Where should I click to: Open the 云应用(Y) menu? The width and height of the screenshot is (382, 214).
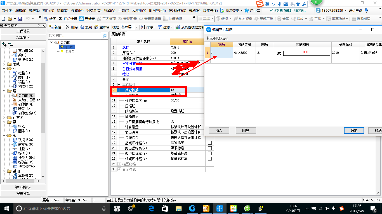[x=139, y=11]
